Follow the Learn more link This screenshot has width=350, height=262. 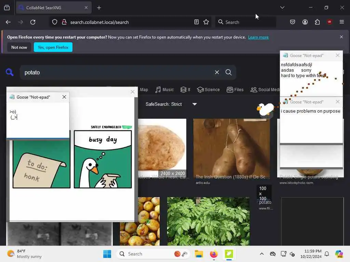[258, 37]
